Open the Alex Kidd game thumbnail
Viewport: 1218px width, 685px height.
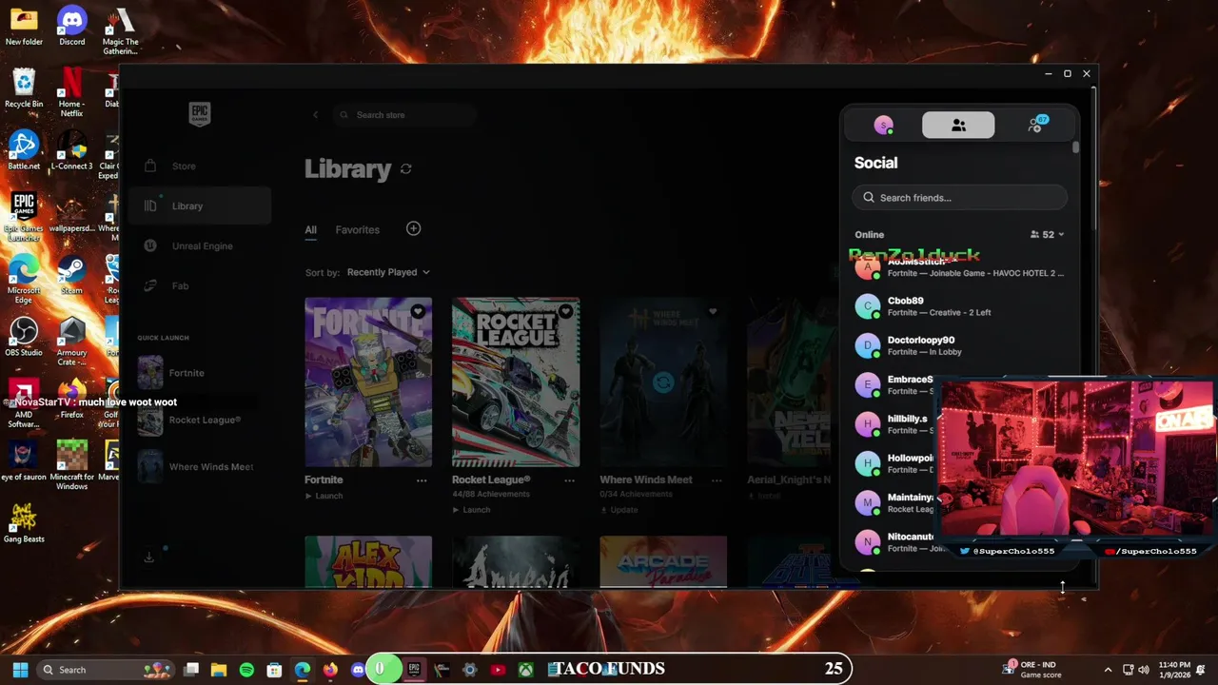pyautogui.click(x=368, y=561)
